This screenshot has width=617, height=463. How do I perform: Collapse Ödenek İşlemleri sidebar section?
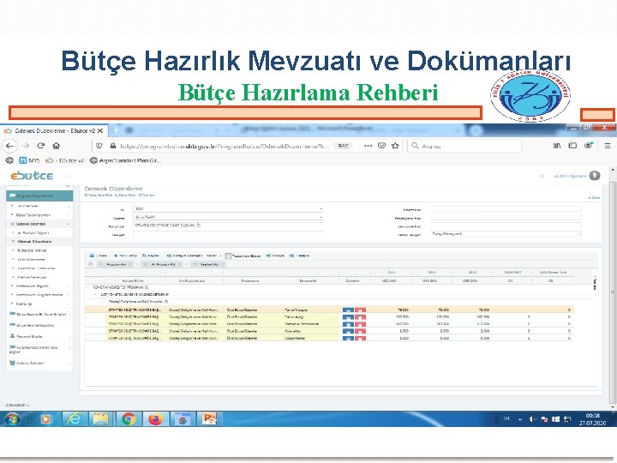(x=39, y=224)
